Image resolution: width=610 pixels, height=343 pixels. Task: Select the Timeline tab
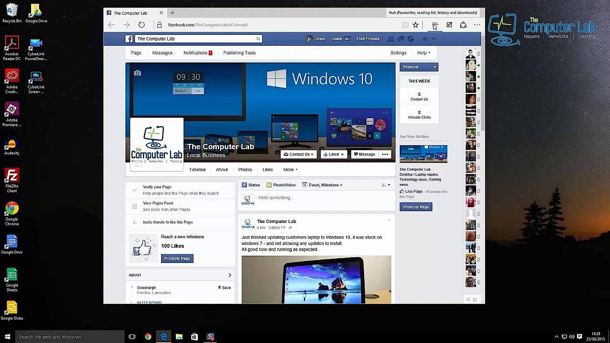tap(197, 170)
